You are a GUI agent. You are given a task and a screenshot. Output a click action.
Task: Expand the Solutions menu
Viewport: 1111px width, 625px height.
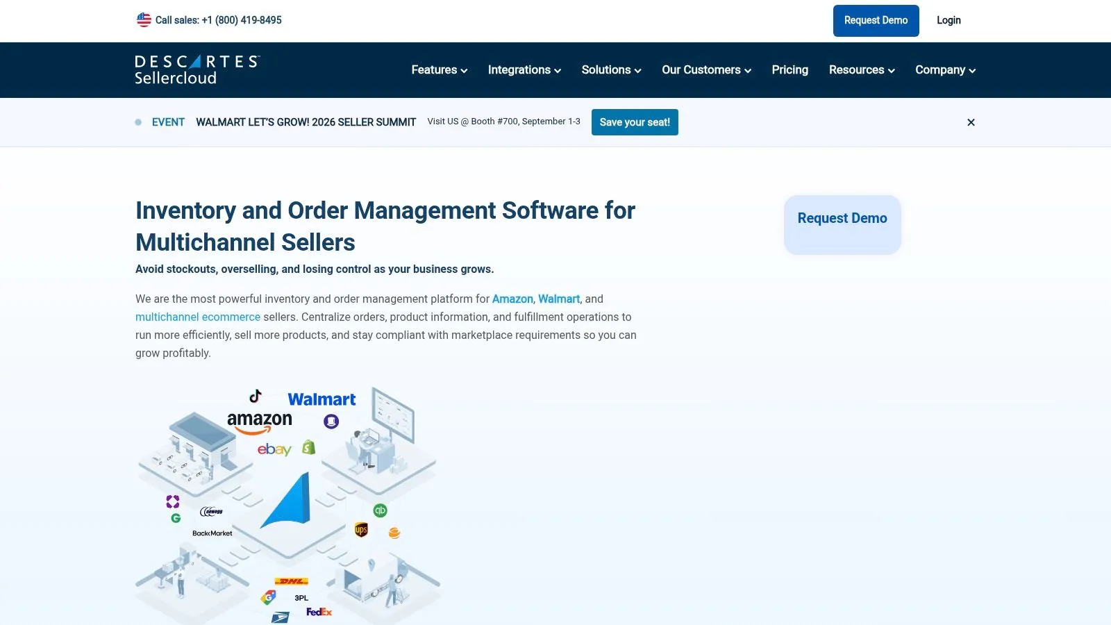(611, 70)
